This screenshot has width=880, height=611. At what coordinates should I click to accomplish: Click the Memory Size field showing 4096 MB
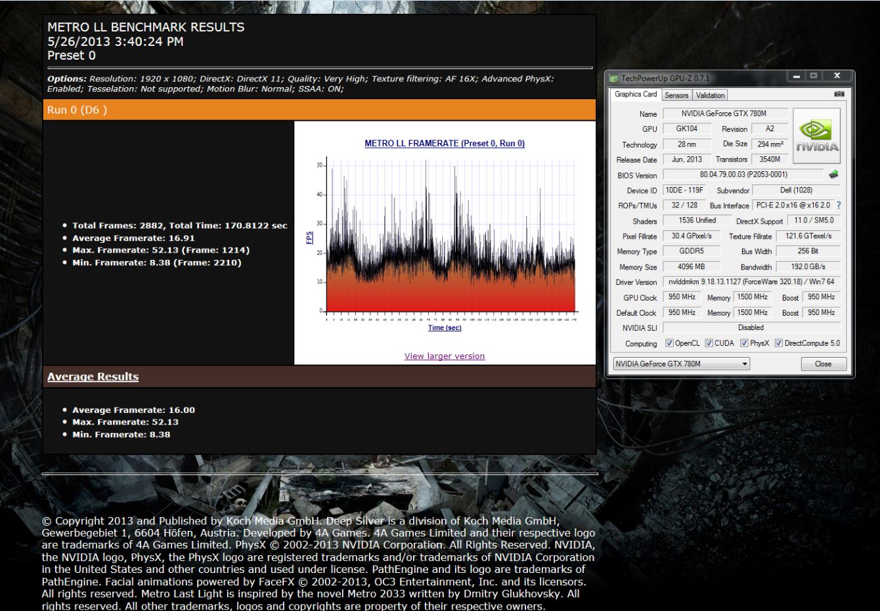pyautogui.click(x=691, y=266)
